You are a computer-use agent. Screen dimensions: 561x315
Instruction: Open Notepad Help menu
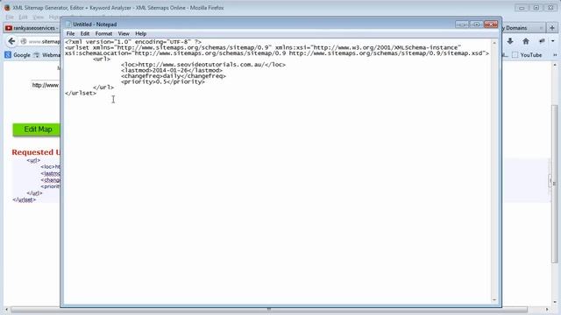pyautogui.click(x=140, y=33)
